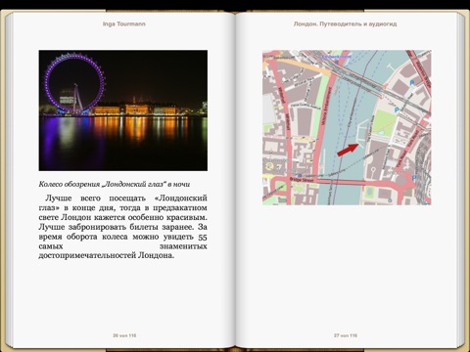Click the paragraph beginning 'Лучше всего посещать'
This screenshot has height=352, width=470.
[123, 227]
